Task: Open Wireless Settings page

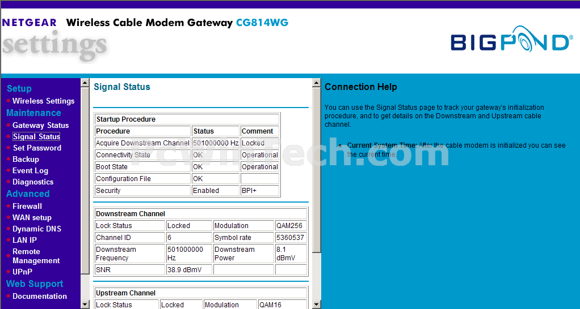Action: [x=43, y=101]
